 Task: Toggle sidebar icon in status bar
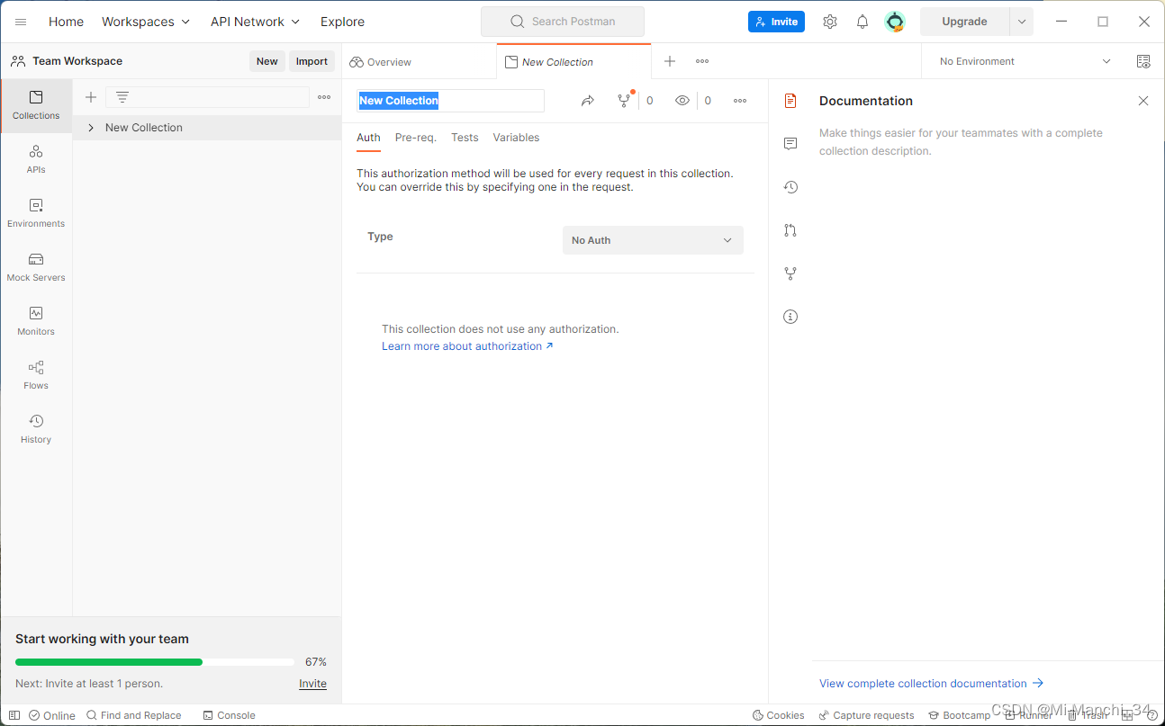[14, 715]
